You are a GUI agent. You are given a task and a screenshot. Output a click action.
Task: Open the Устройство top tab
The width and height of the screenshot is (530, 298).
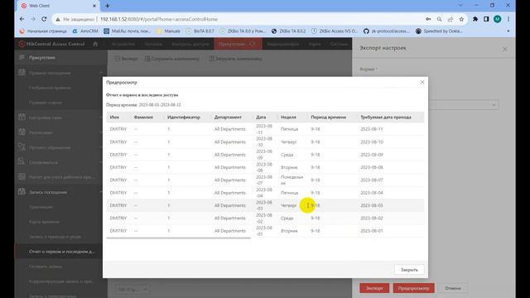pos(123,44)
